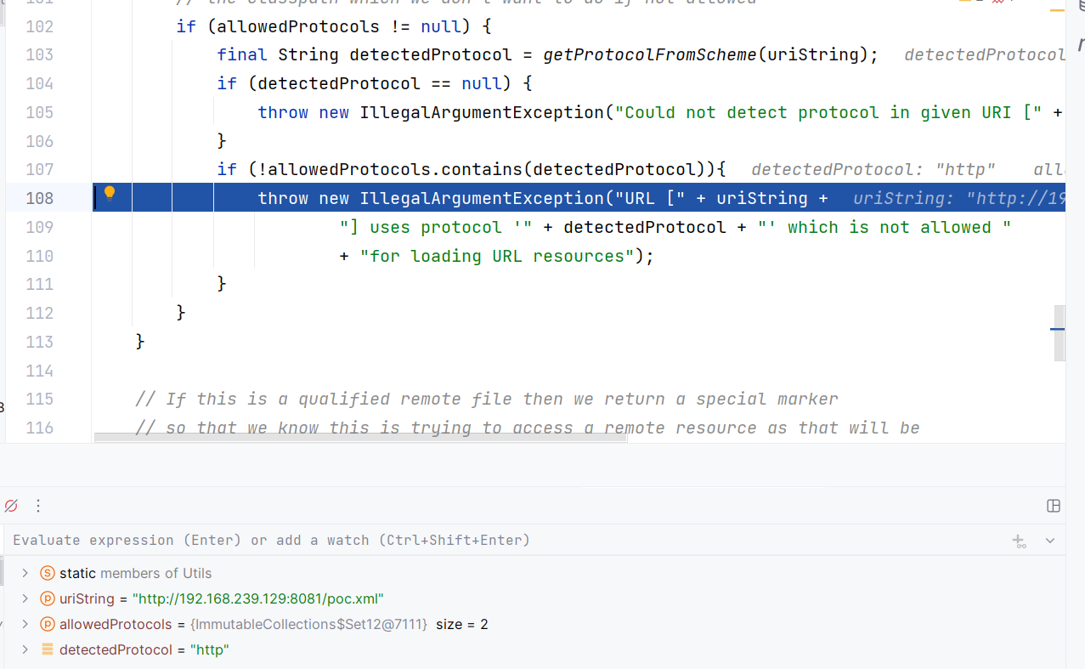1085x669 pixels.
Task: Click the editor horizontal scrollbar
Action: tap(361, 438)
